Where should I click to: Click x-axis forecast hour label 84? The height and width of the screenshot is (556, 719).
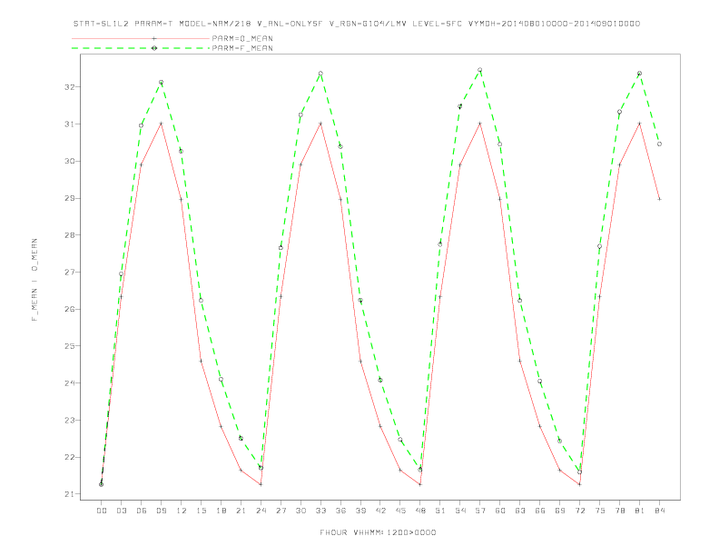click(659, 511)
